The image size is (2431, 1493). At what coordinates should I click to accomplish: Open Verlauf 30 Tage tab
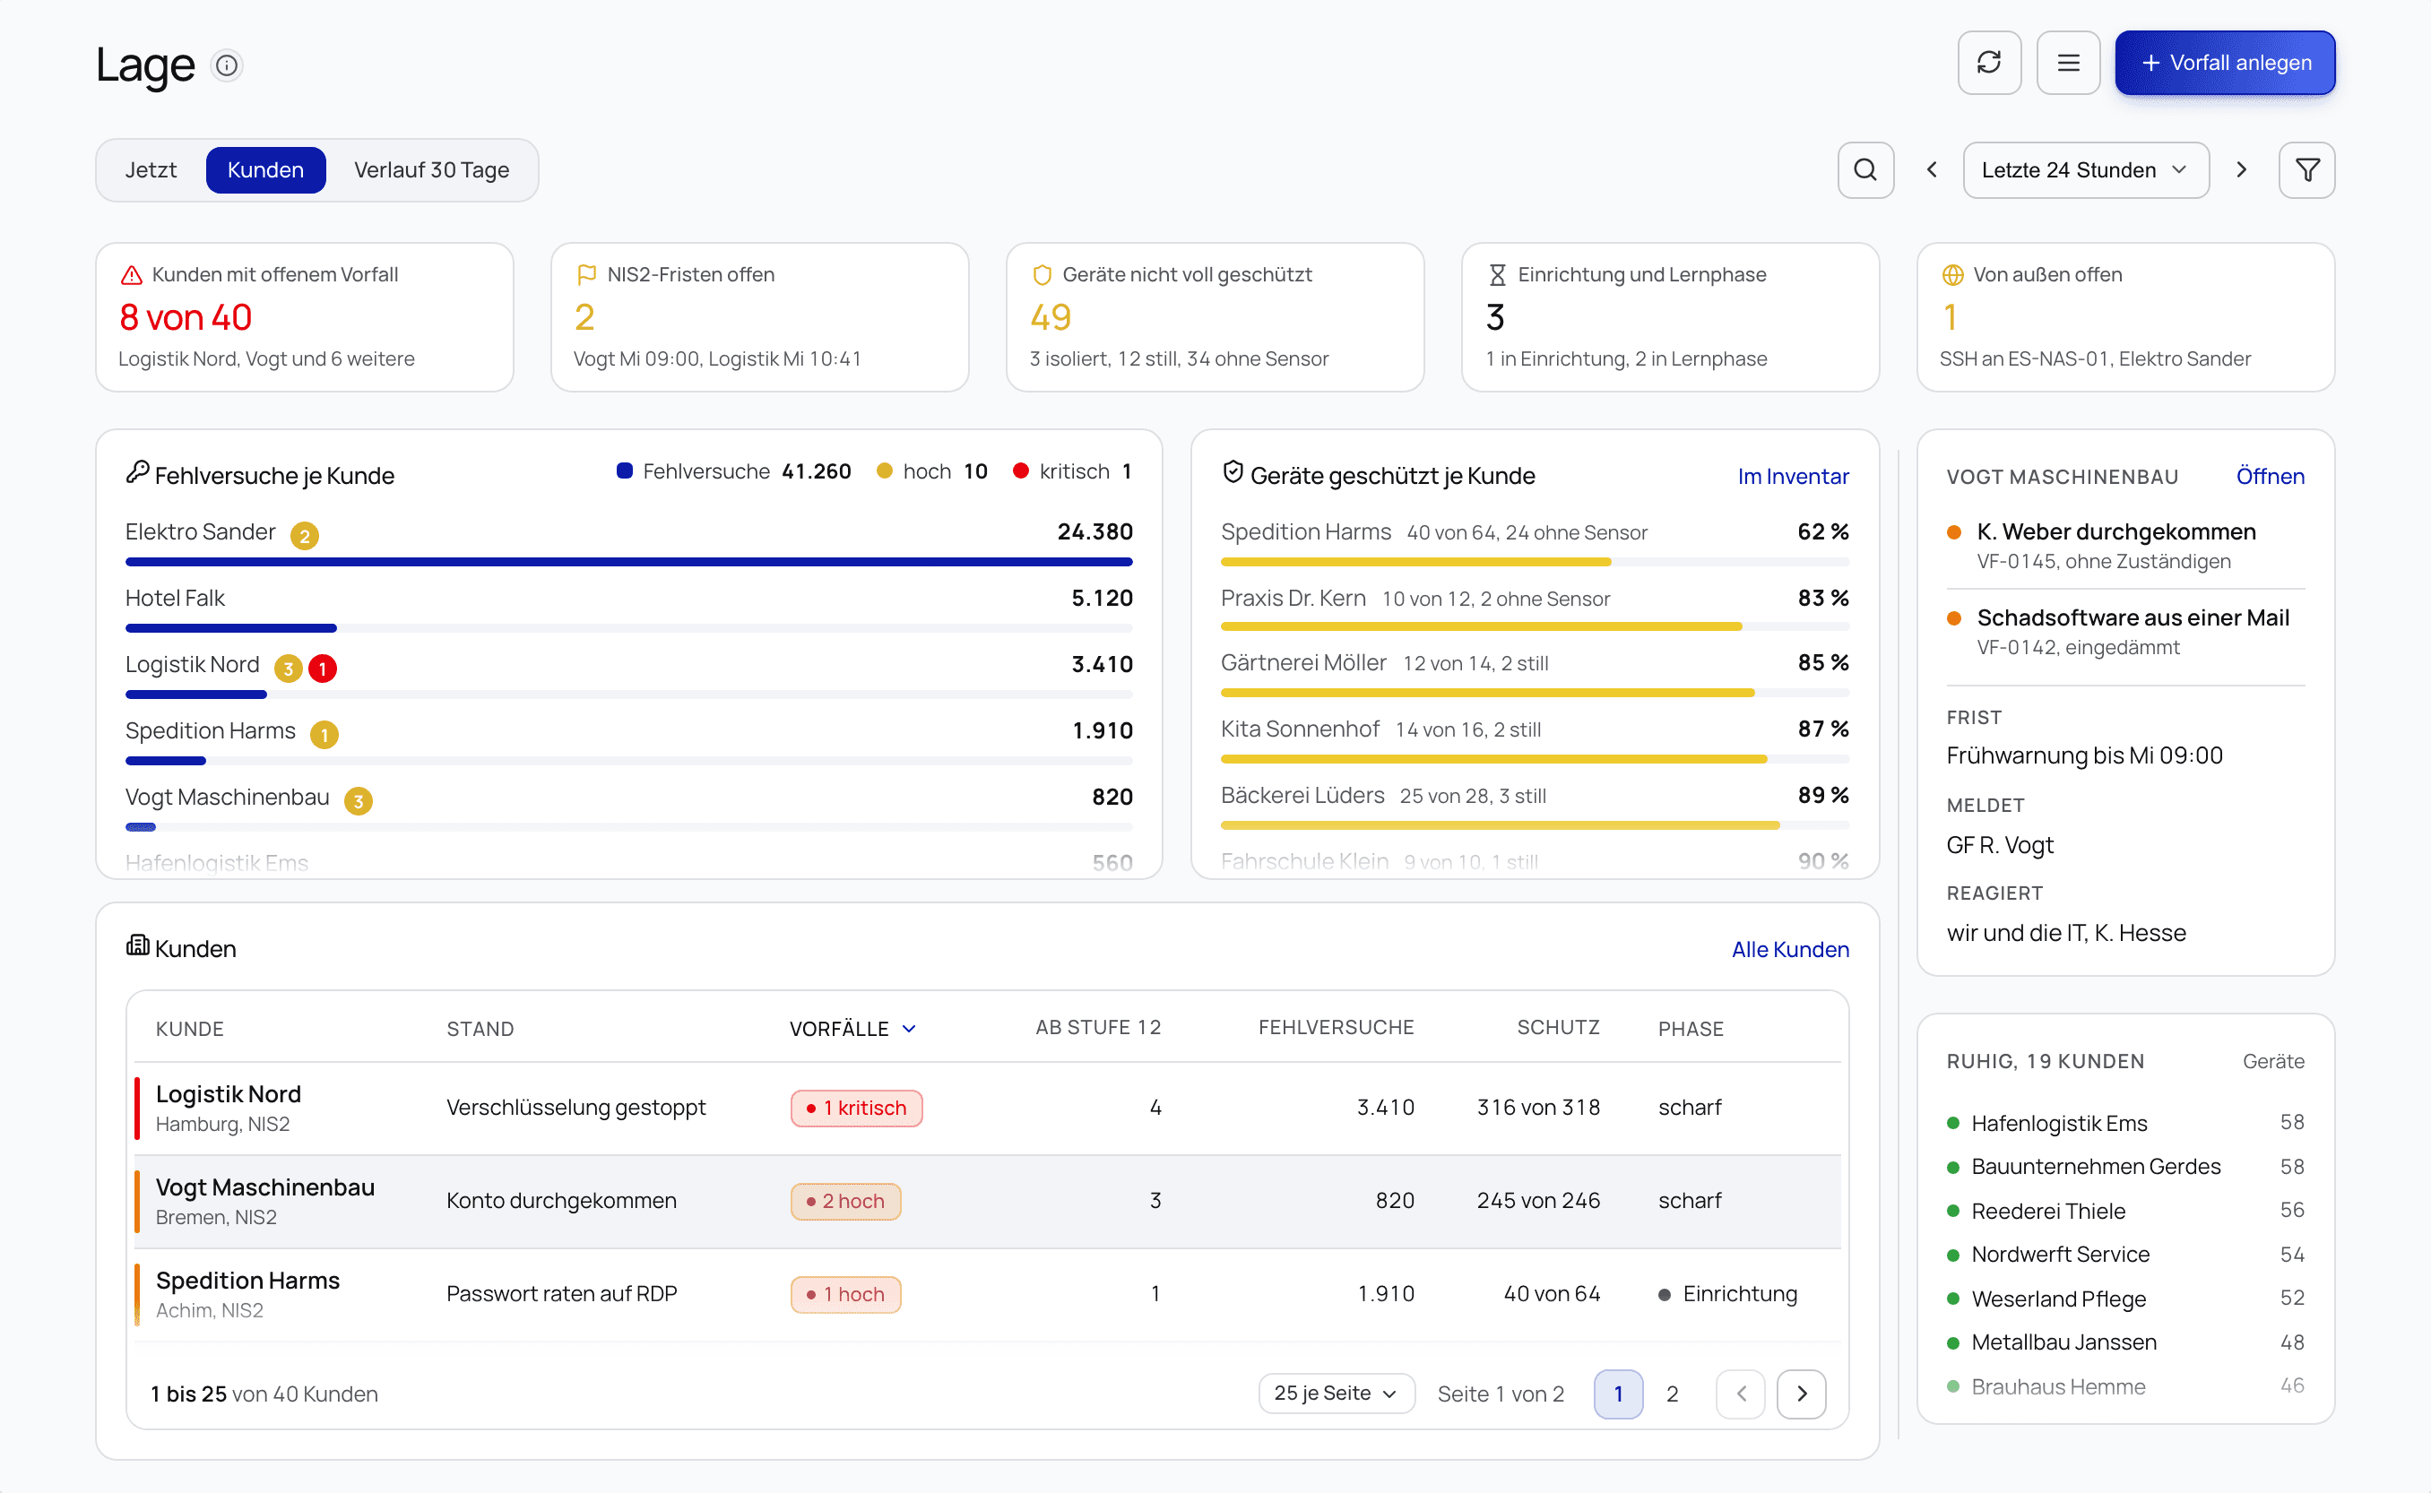tap(431, 170)
